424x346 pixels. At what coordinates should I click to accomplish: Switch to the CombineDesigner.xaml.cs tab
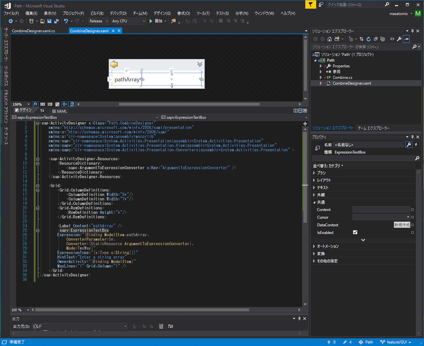[33, 31]
